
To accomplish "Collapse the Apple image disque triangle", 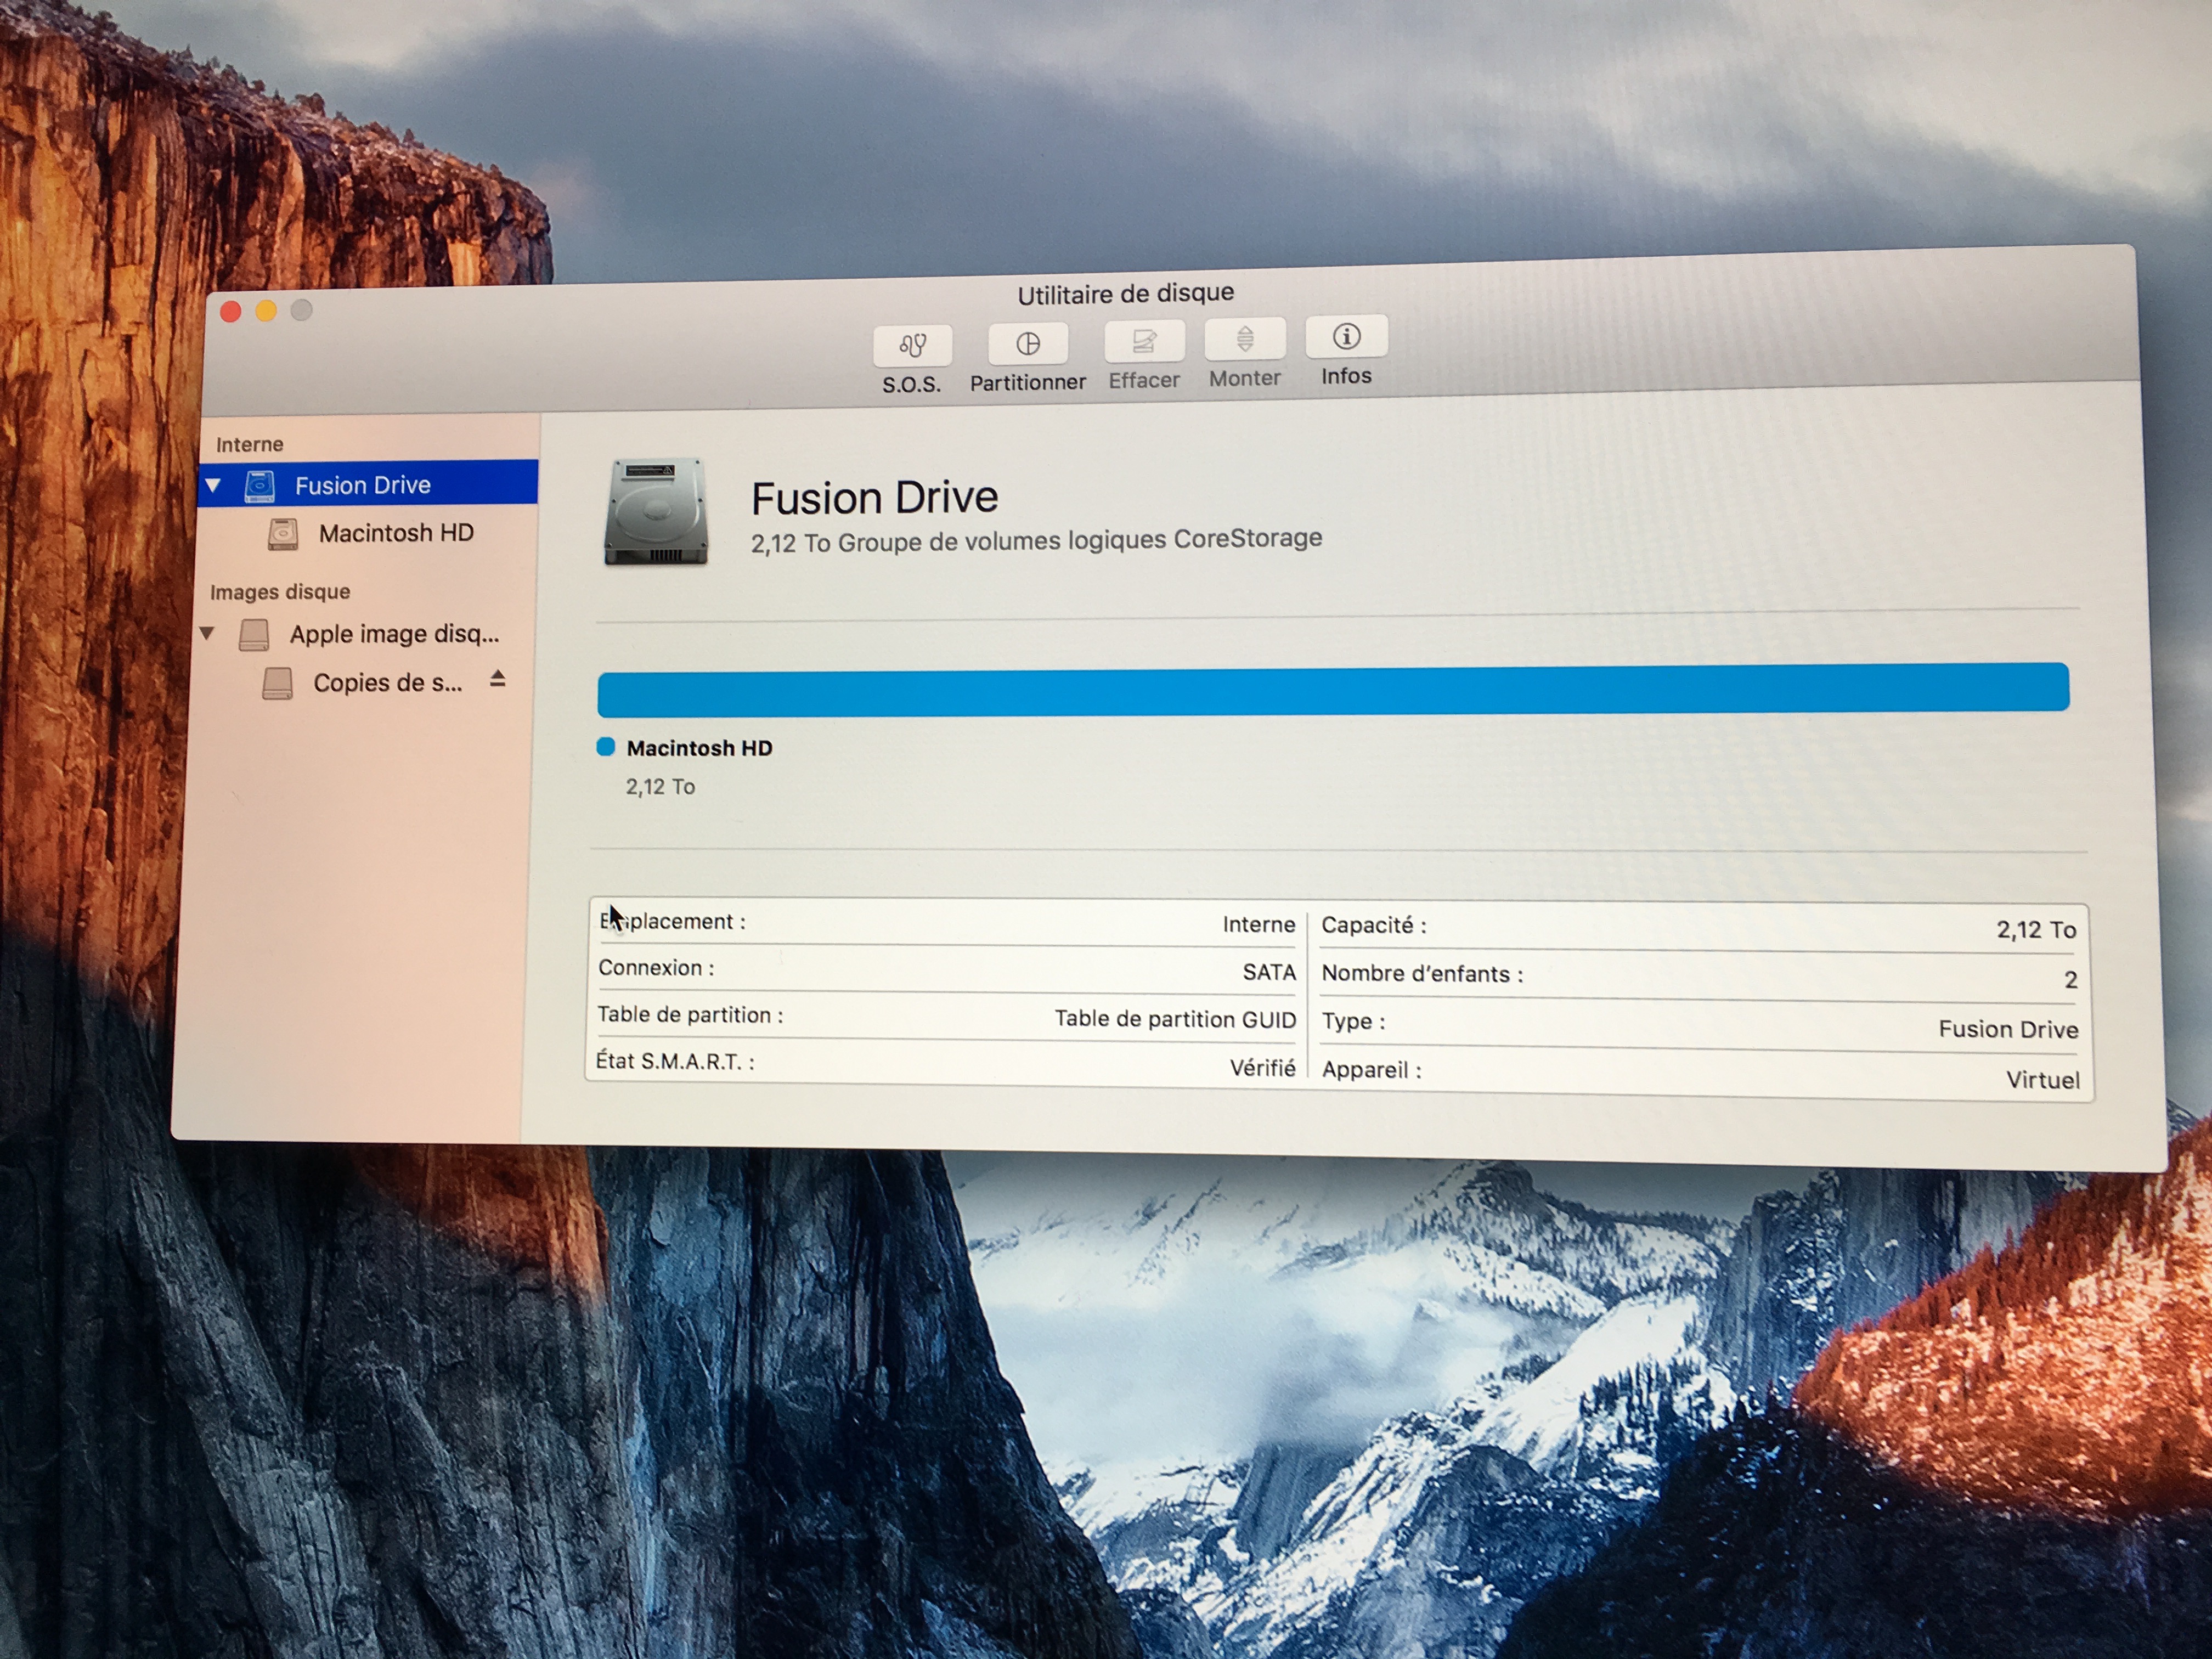I will (207, 633).
